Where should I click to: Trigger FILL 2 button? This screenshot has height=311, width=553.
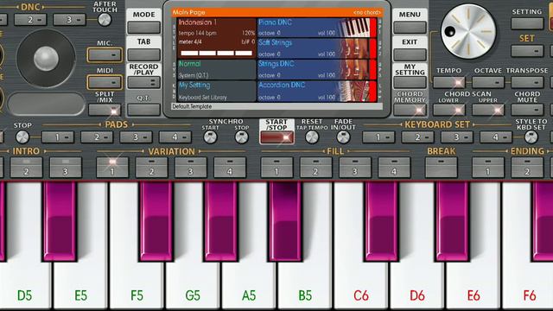316,167
